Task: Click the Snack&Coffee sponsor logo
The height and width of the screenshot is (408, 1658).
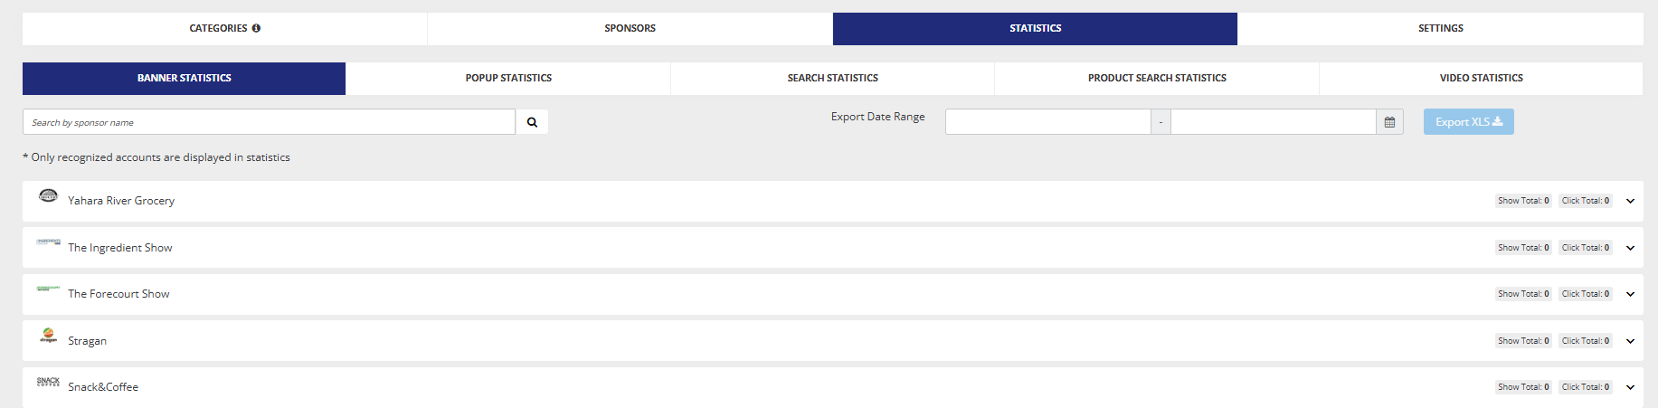Action: pos(49,382)
